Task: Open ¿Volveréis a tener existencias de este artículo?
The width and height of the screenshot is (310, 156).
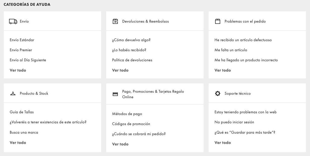Action: click(x=48, y=122)
